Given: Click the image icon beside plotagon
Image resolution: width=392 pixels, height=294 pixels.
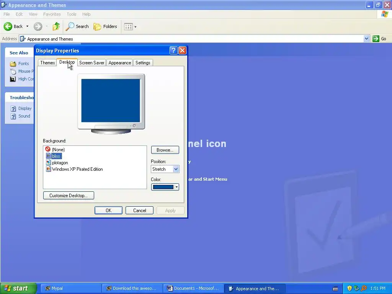Looking at the screenshot, I should 48,162.
